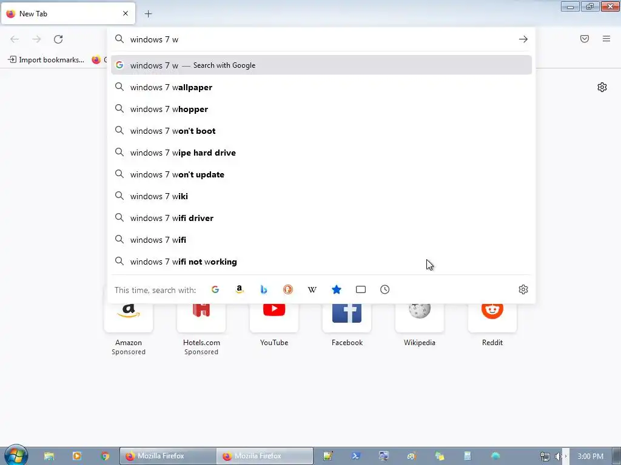
Task: Open new tab personalize gear
Action: tap(602, 87)
